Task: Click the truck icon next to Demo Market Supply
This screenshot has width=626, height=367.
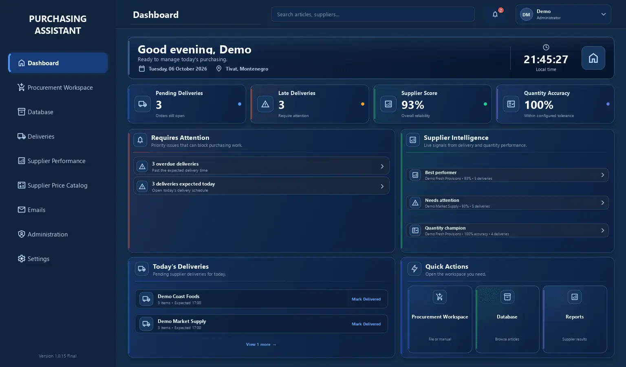Action: coord(146,324)
